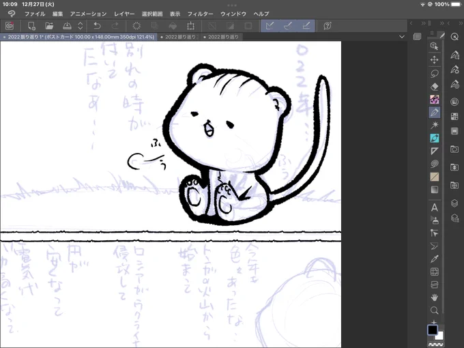This screenshot has height=348, width=464.
Task: Select the transparent color swatch
Action: tap(436, 345)
